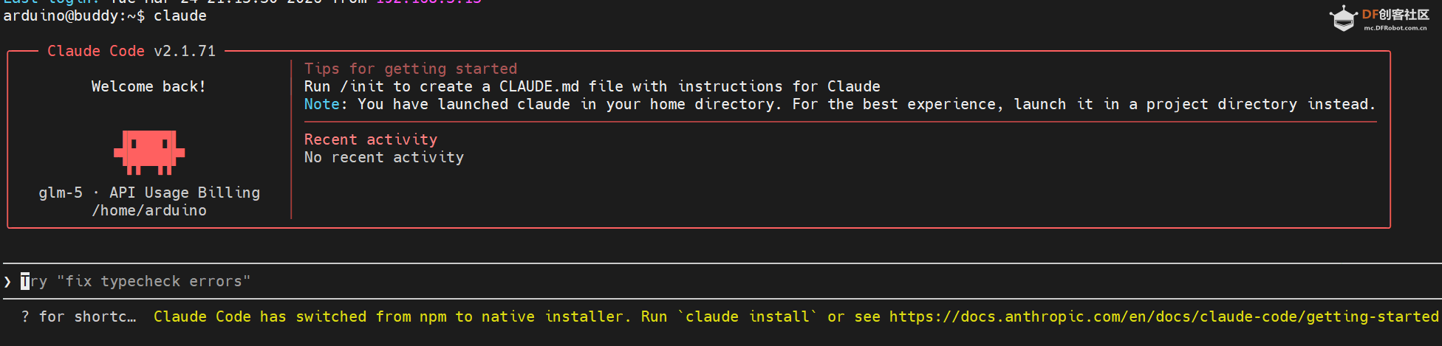Click the mc.DFRobot.com.cn watermark URL

(1395, 28)
